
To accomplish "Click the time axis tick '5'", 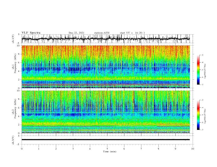I will pyautogui.click(x=107, y=149).
